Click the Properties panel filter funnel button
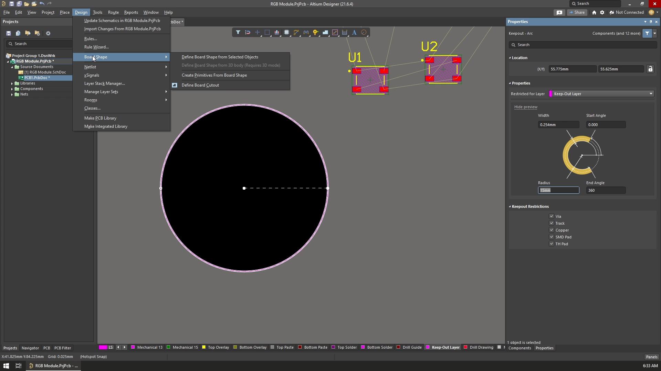Image resolution: width=661 pixels, height=371 pixels. click(647, 33)
